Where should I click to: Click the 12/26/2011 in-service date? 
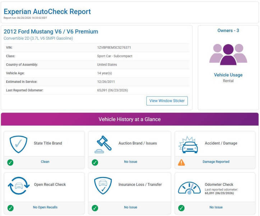[106, 82]
